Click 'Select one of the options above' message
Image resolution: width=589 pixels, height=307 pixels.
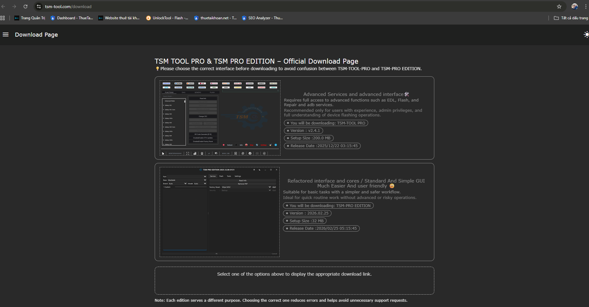point(294,274)
